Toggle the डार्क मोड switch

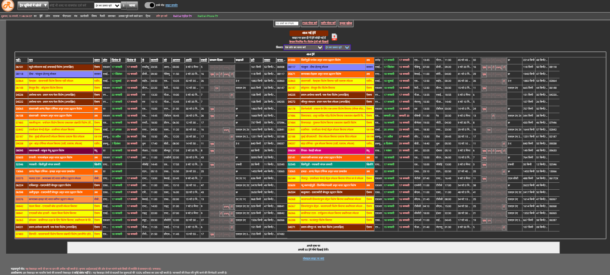tap(149, 5)
